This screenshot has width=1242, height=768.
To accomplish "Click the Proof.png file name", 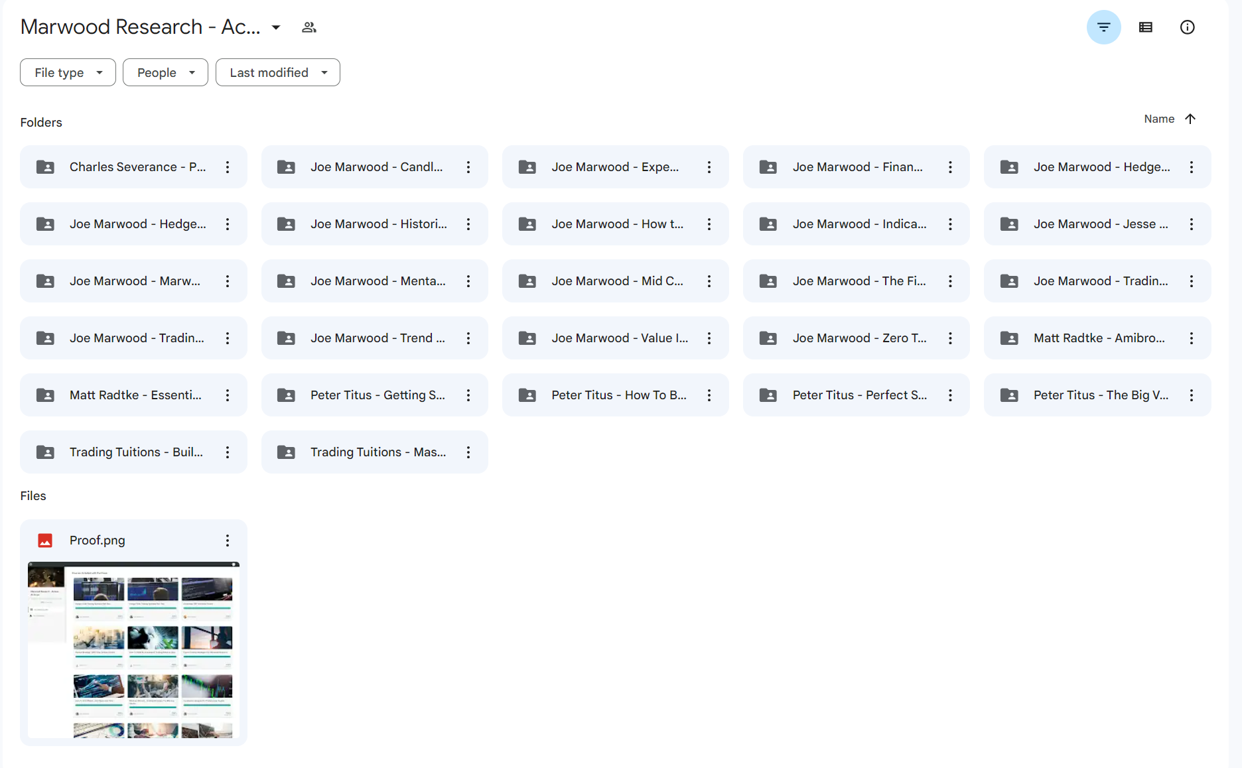I will [97, 541].
